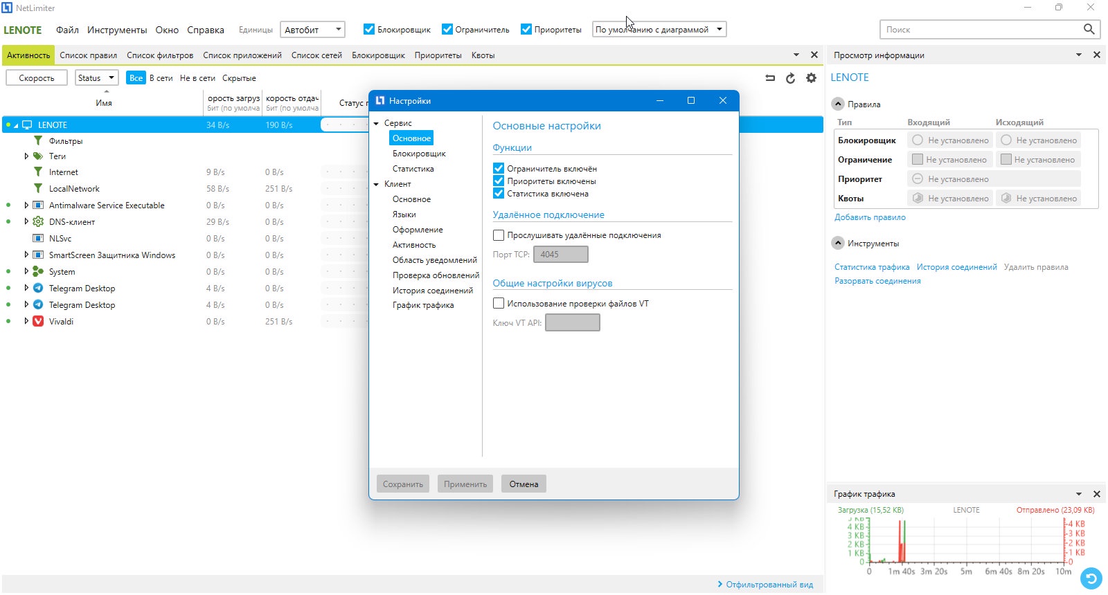Image resolution: width=1108 pixels, height=595 pixels.
Task: Click the Добавить правило link
Action: coord(870,217)
